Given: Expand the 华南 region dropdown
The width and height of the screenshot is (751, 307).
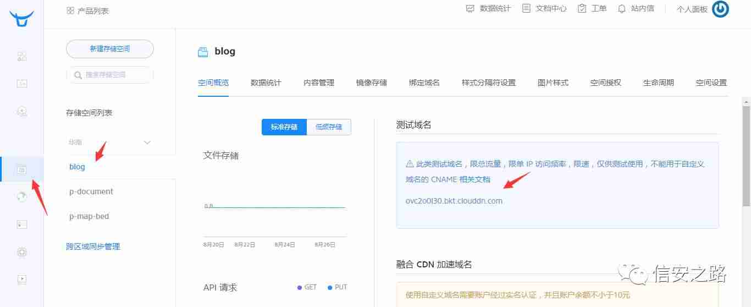Looking at the screenshot, I should click(x=109, y=142).
